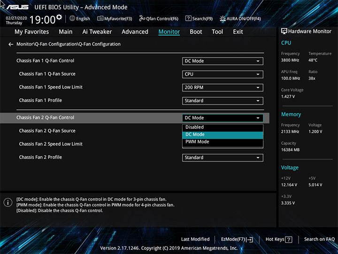The height and width of the screenshot is (254, 338).
Task: Open the Hot Keys help
Action: [x=279, y=239]
